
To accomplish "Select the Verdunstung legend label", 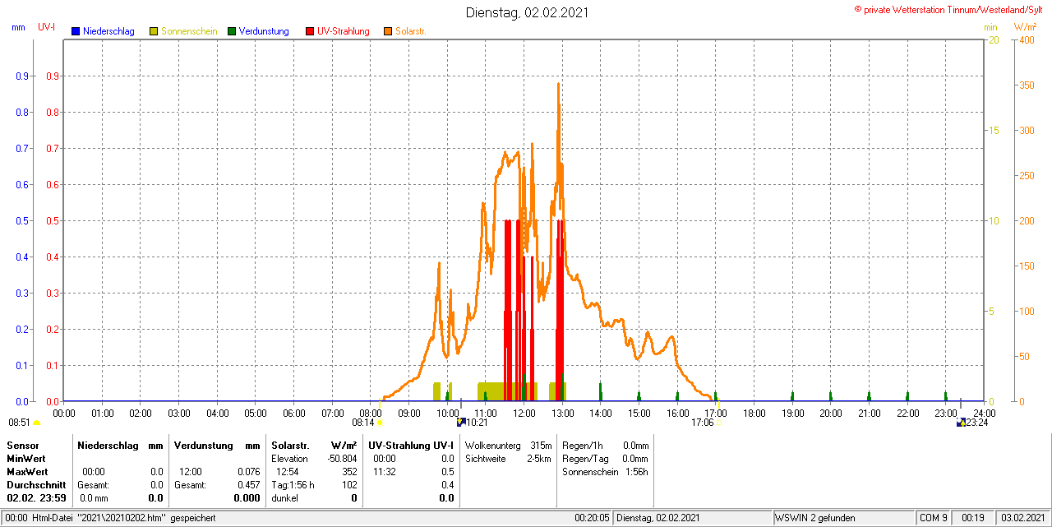I will click(x=264, y=31).
